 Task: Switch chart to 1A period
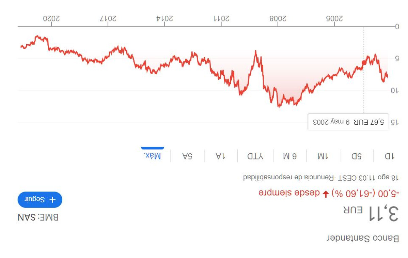click(x=221, y=156)
